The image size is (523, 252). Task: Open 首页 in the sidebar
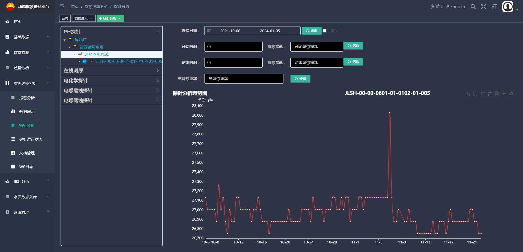pos(28,21)
